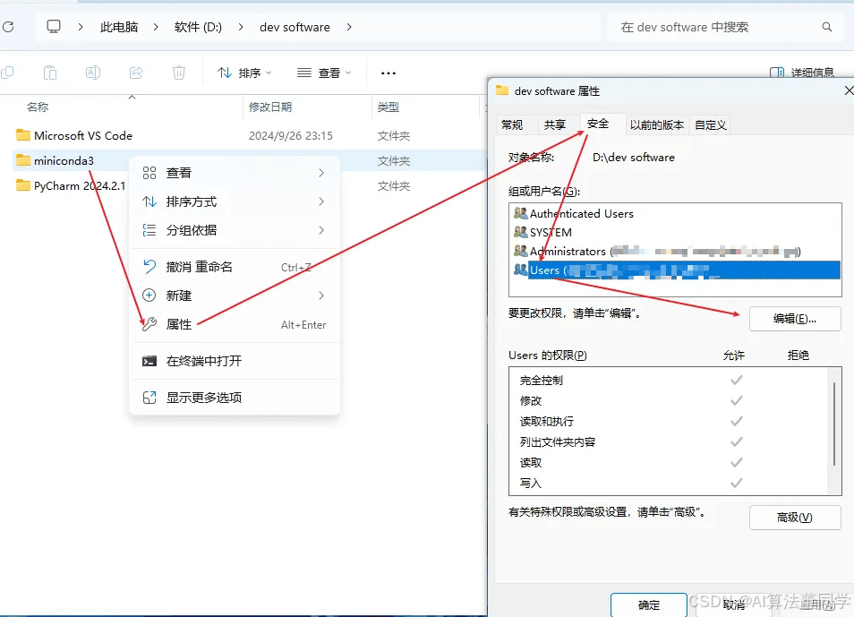
Task: Click the SYSTEM group icon
Action: 521,232
